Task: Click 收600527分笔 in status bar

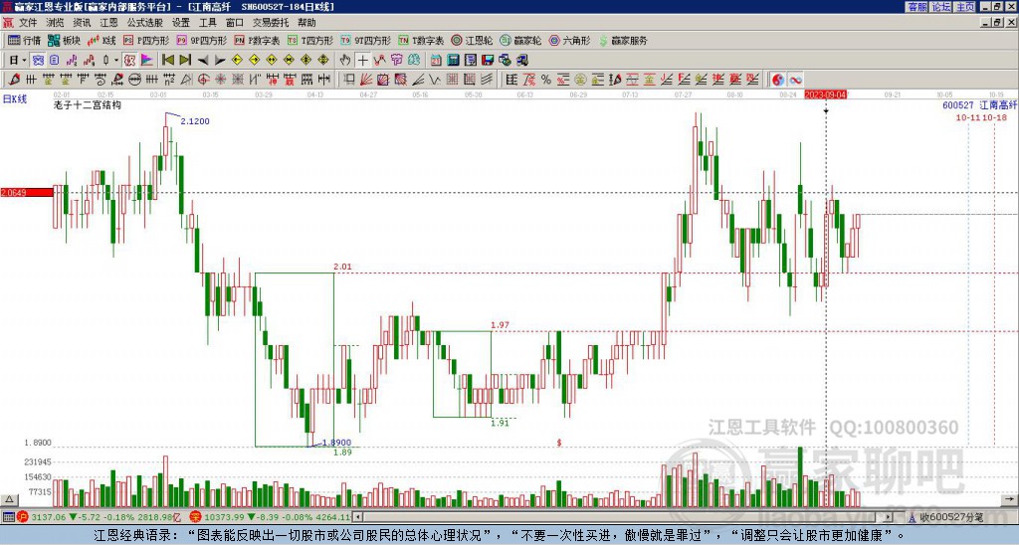Action: 951,517
